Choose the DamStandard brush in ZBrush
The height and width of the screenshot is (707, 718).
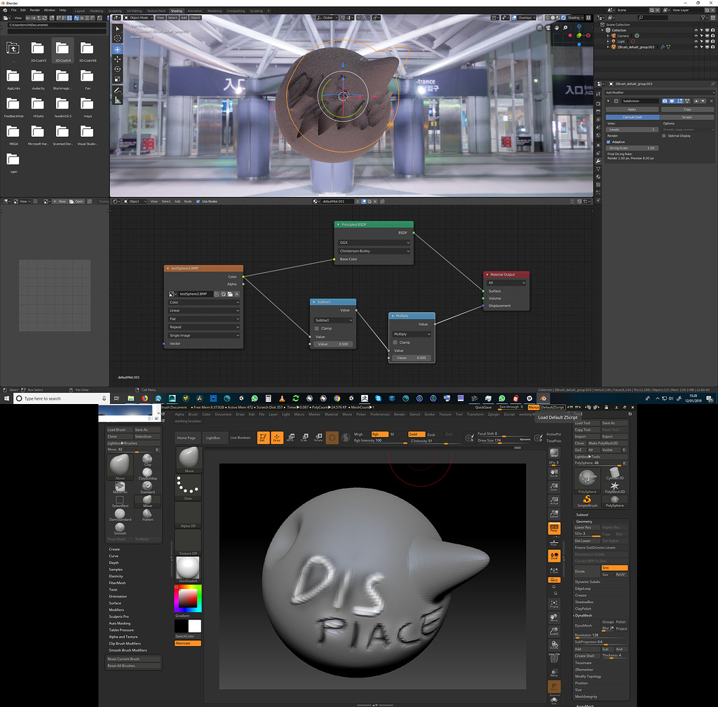[120, 515]
